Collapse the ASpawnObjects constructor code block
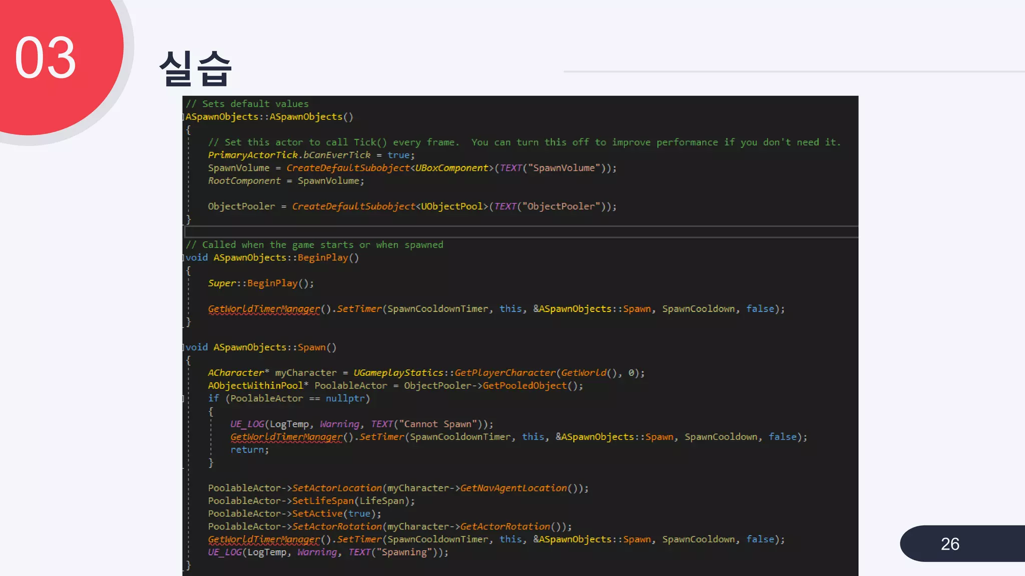Viewport: 1025px width, 576px height. 184,117
